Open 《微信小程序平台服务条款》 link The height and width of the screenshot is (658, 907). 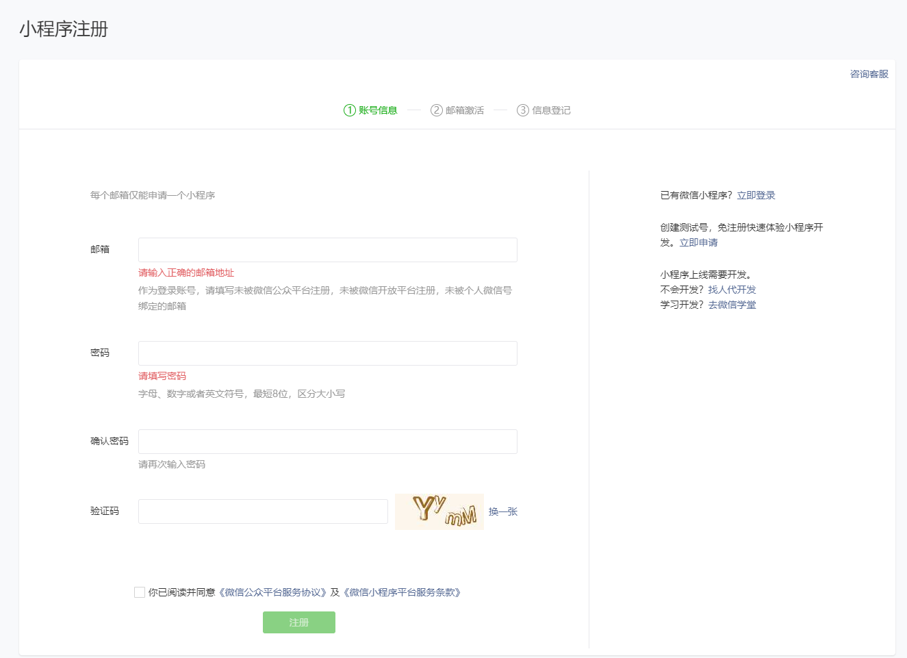[x=402, y=592]
